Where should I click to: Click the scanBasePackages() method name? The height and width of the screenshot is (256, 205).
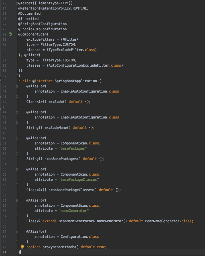tap(62, 159)
